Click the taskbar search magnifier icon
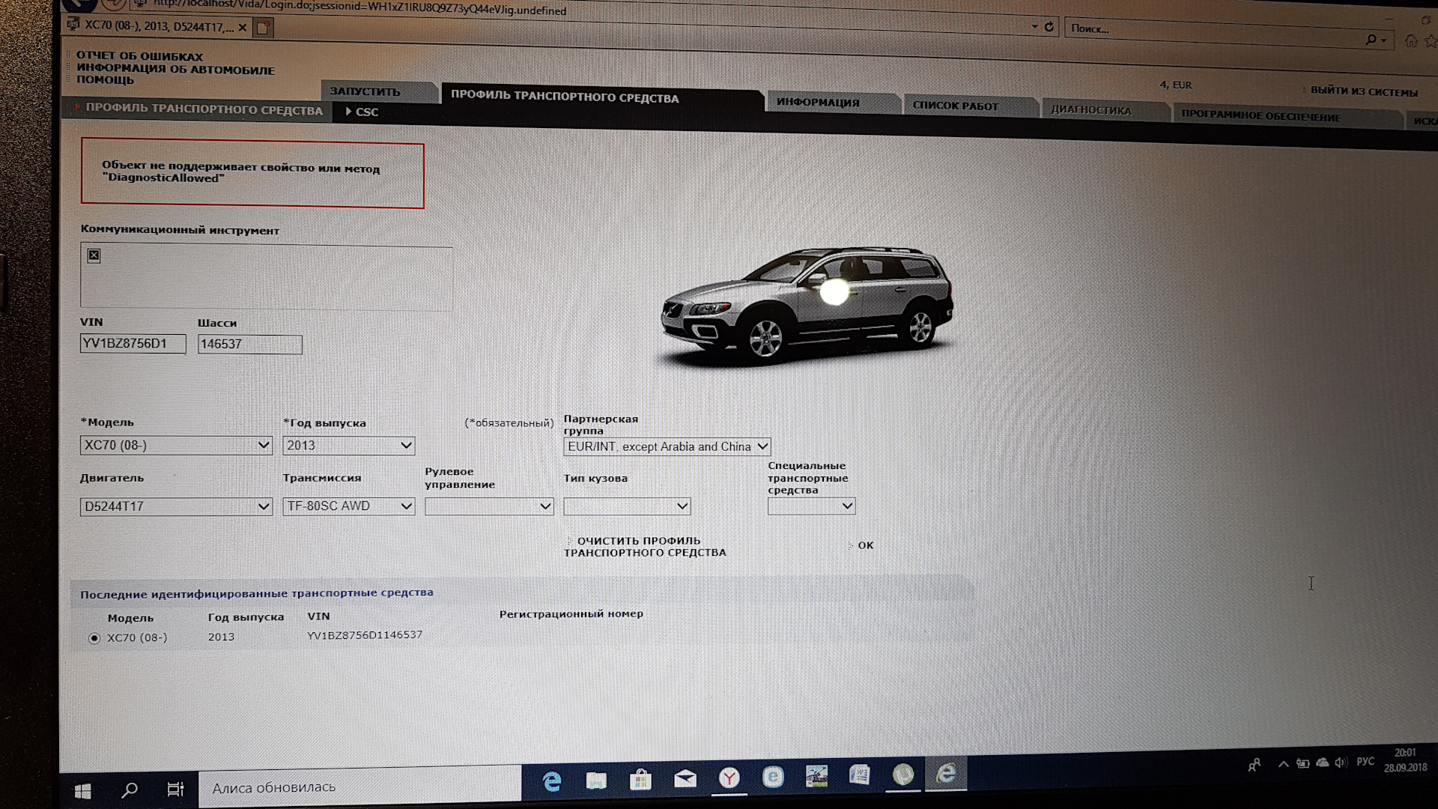 (130, 790)
